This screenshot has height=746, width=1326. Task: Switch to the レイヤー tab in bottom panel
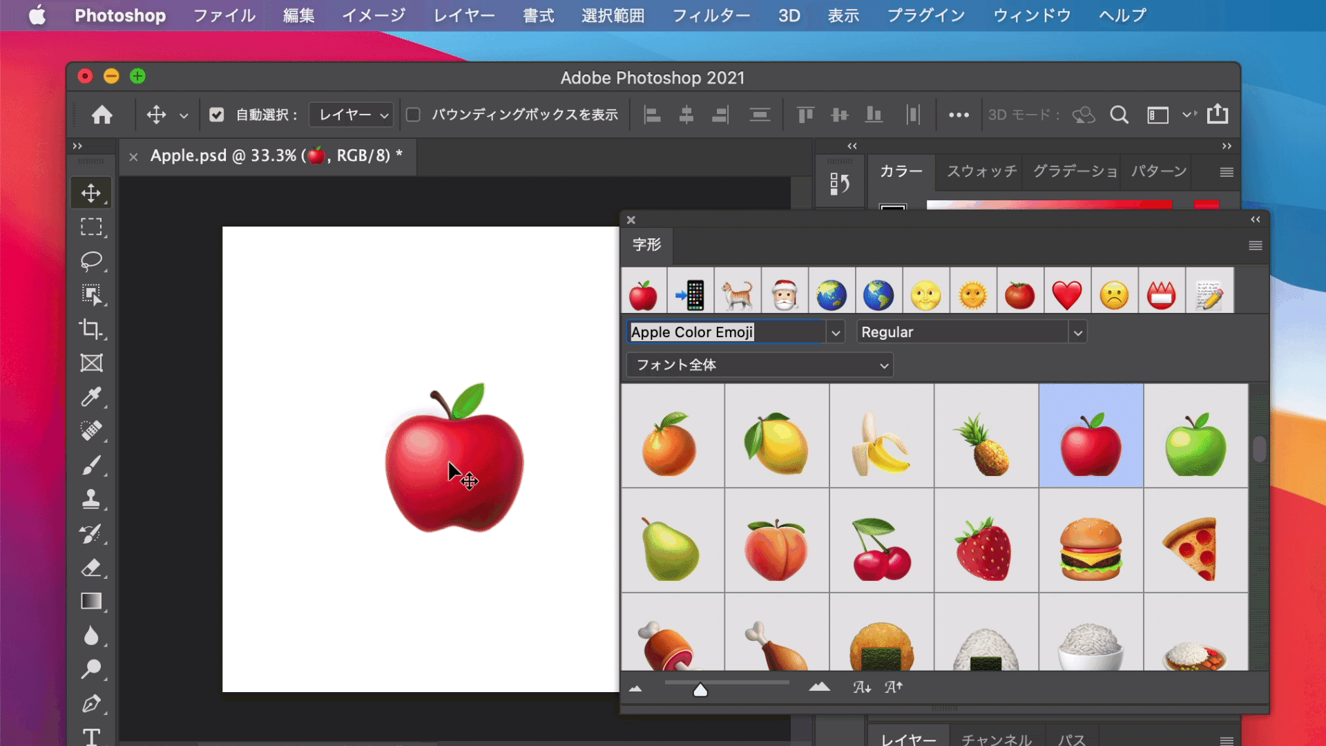pyautogui.click(x=912, y=738)
